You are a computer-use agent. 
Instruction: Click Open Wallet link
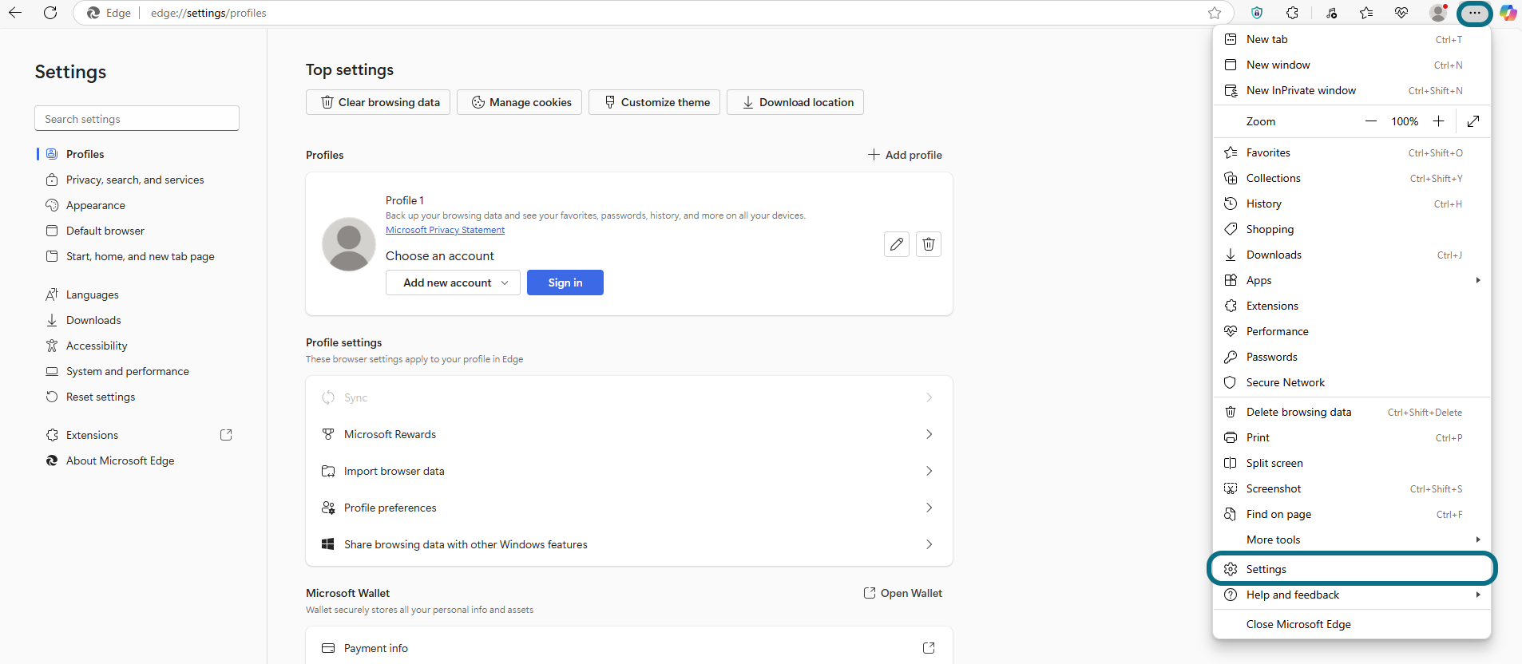coord(903,593)
